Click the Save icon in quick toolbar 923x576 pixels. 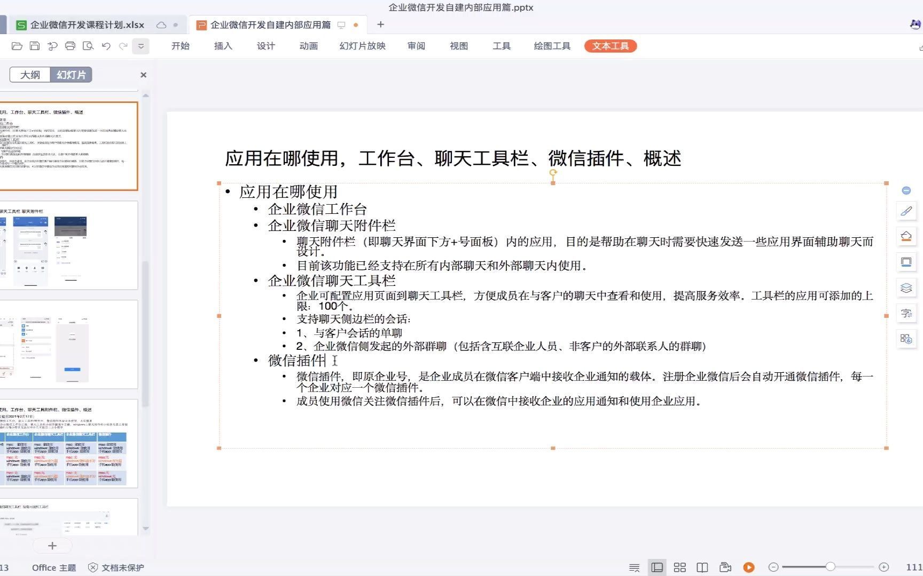coord(35,46)
